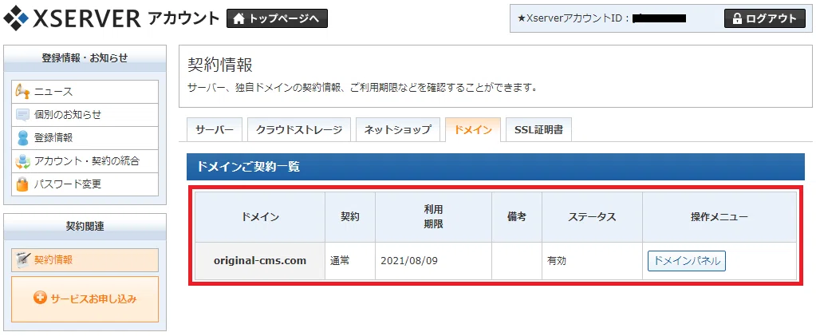The image size is (816, 336).
Task: Click the 有効 status cell
Action: [x=592, y=261]
